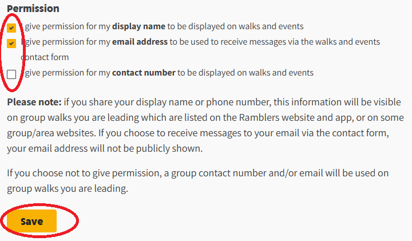Click the bold 'email address' label text
This screenshot has width=412, height=241.
point(140,42)
